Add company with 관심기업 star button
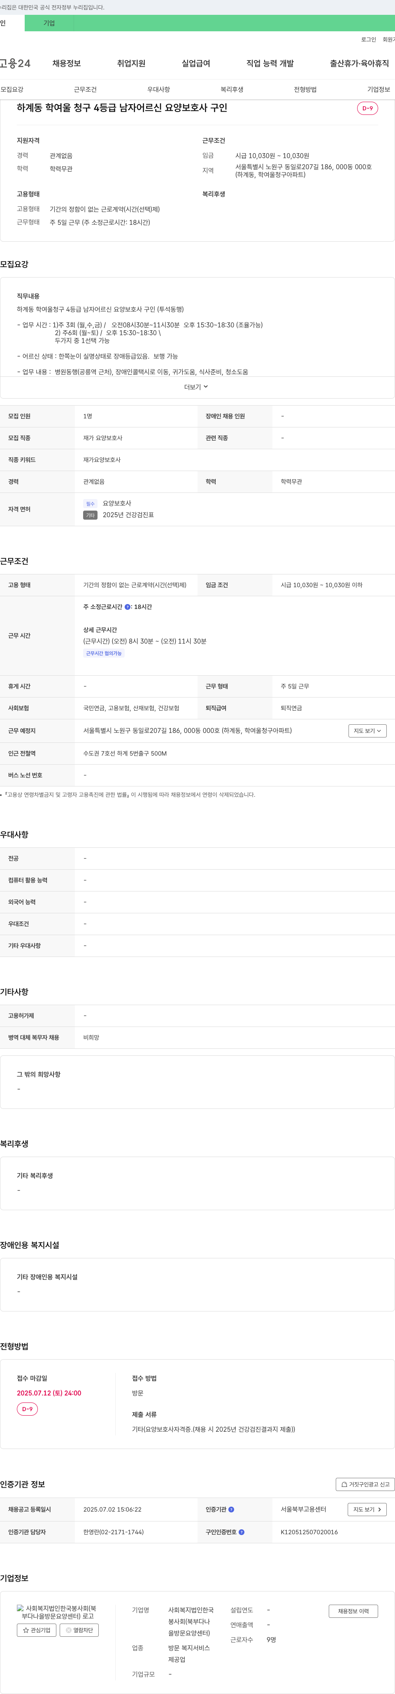This screenshot has width=395, height=1694. tap(37, 1630)
